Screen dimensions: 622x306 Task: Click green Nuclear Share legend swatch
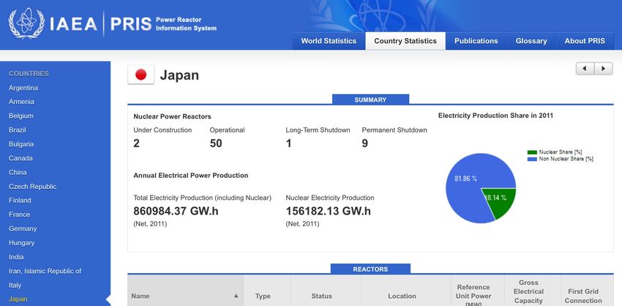click(x=532, y=152)
